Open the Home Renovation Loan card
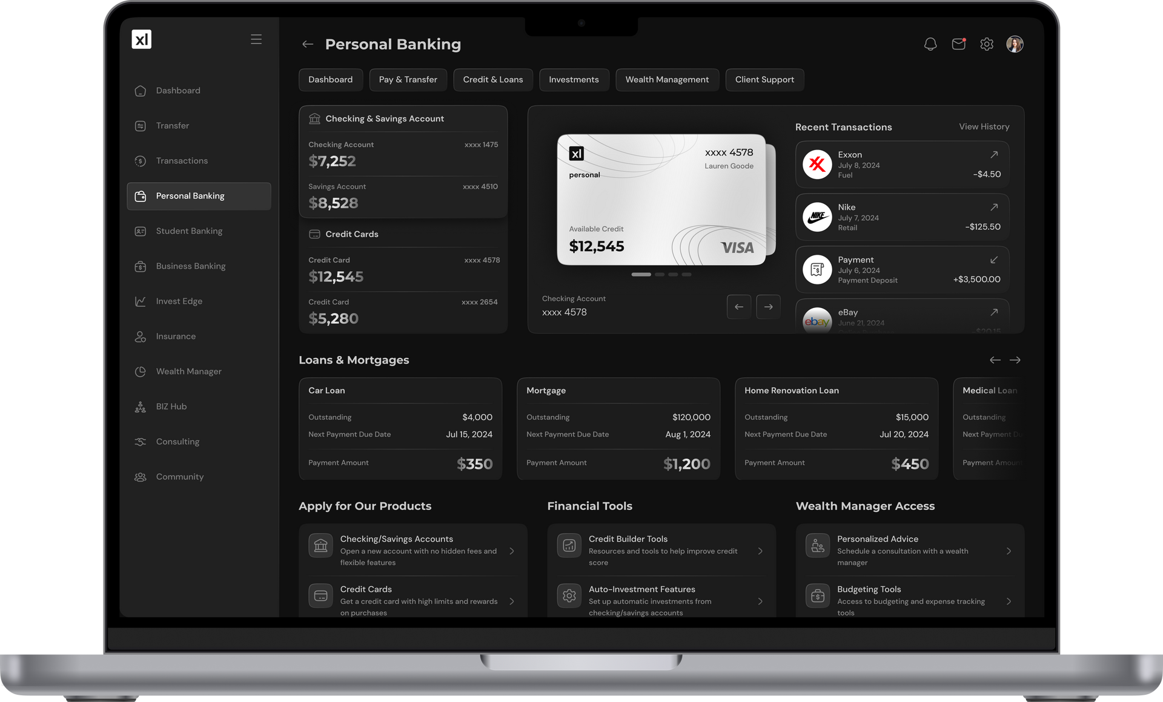This screenshot has width=1163, height=702. [837, 429]
